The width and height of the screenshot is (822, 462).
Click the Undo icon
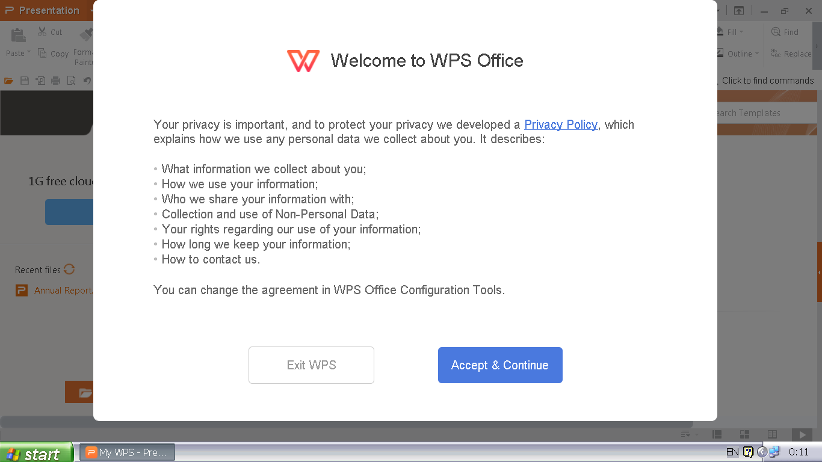pyautogui.click(x=87, y=80)
